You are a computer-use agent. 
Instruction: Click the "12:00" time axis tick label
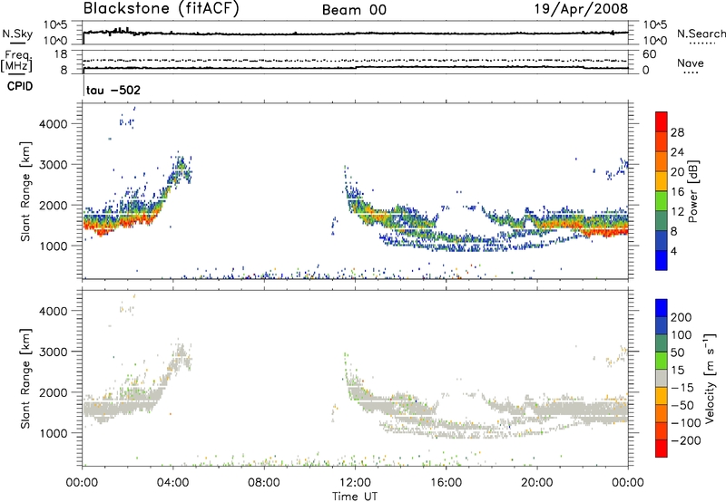(x=355, y=483)
